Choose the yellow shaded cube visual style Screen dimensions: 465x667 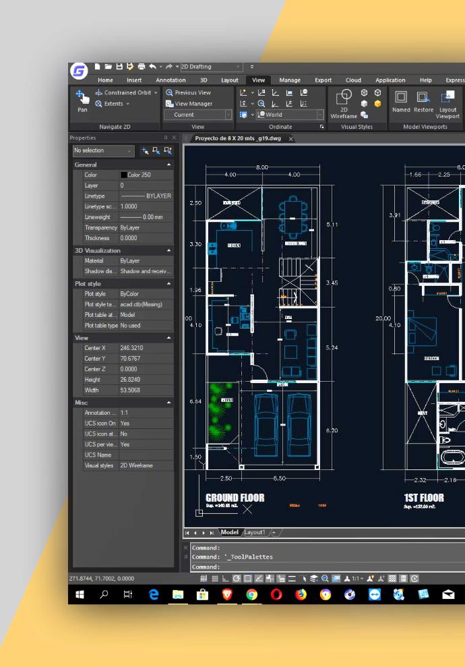click(x=377, y=103)
